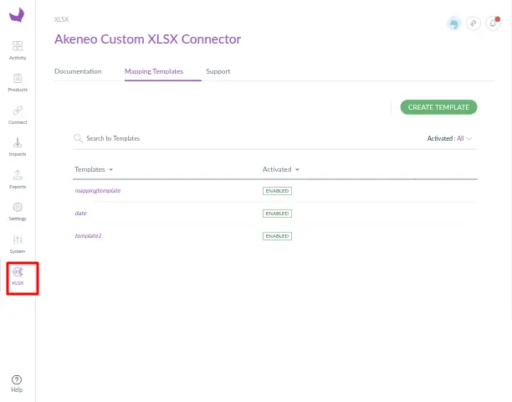Open the Settings section
This screenshot has height=402, width=512.
click(x=18, y=211)
